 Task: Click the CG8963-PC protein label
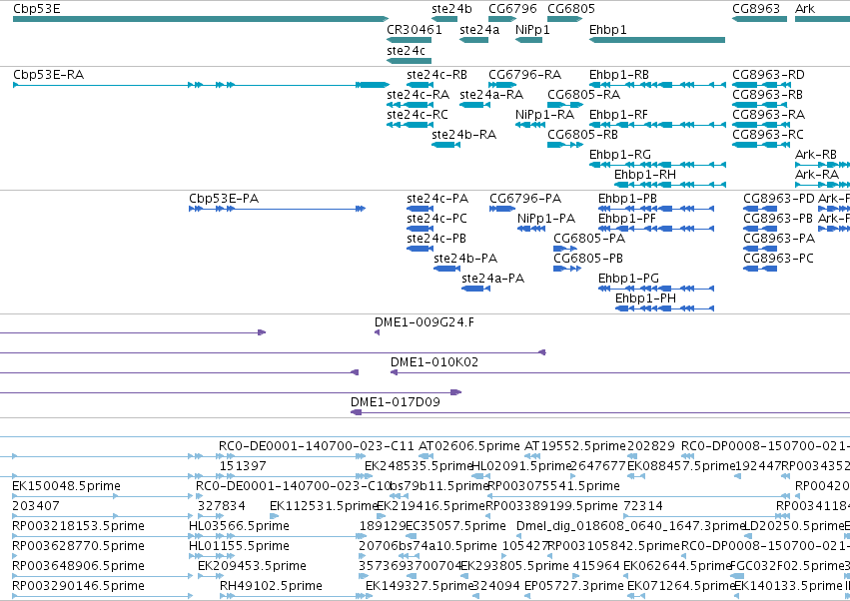pyautogui.click(x=778, y=259)
